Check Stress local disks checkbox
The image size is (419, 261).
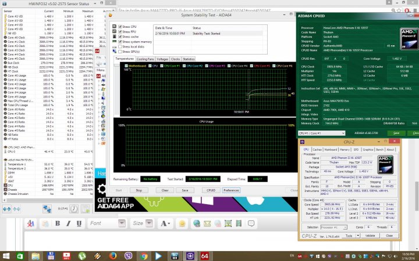(x=120, y=46)
